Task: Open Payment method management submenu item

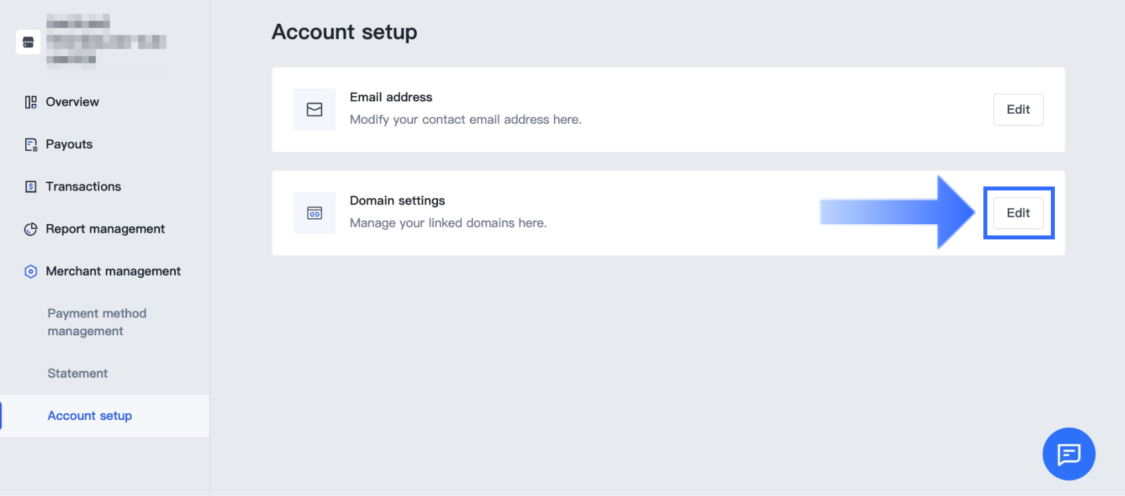Action: 97,322
